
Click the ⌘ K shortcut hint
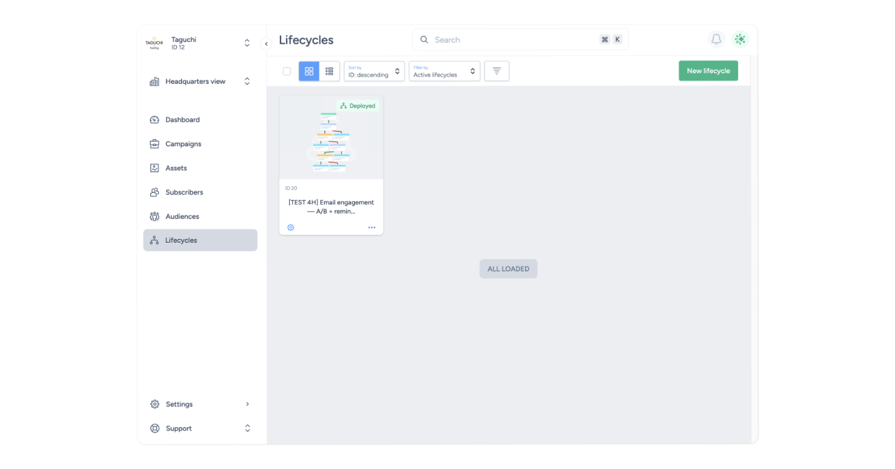point(611,40)
